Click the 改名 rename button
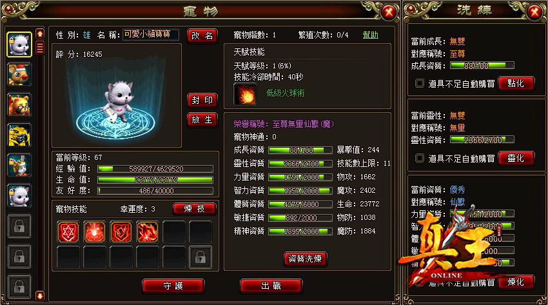The image size is (548, 305). coord(202,35)
